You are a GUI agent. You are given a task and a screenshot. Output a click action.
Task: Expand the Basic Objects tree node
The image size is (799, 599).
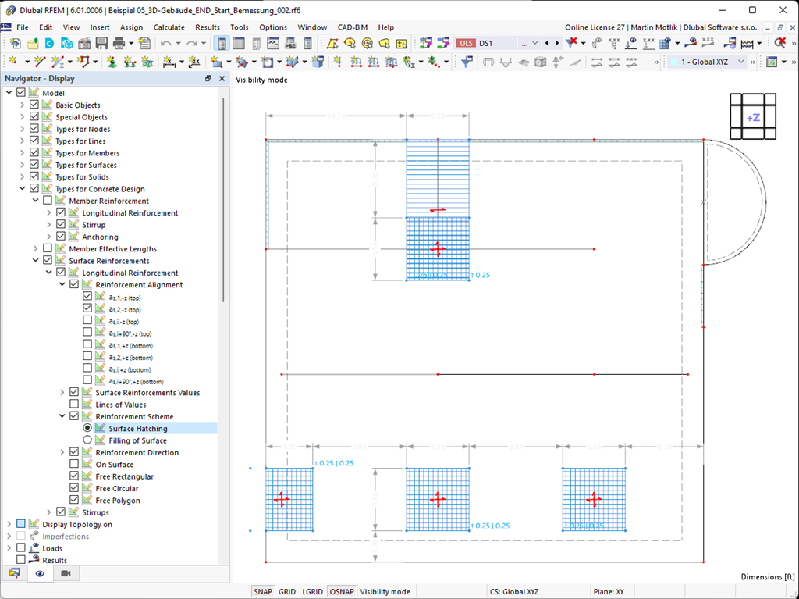coord(22,104)
